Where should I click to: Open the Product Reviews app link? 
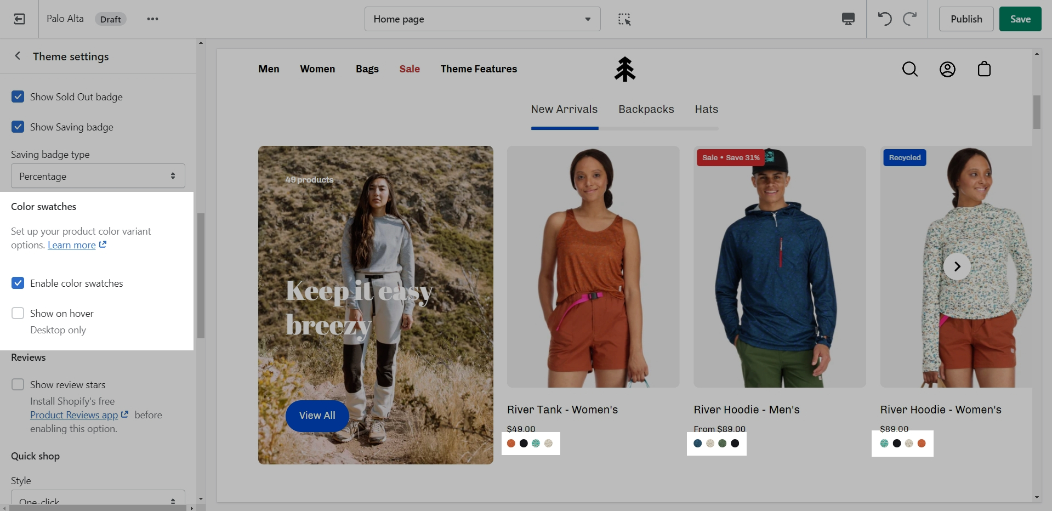[74, 415]
